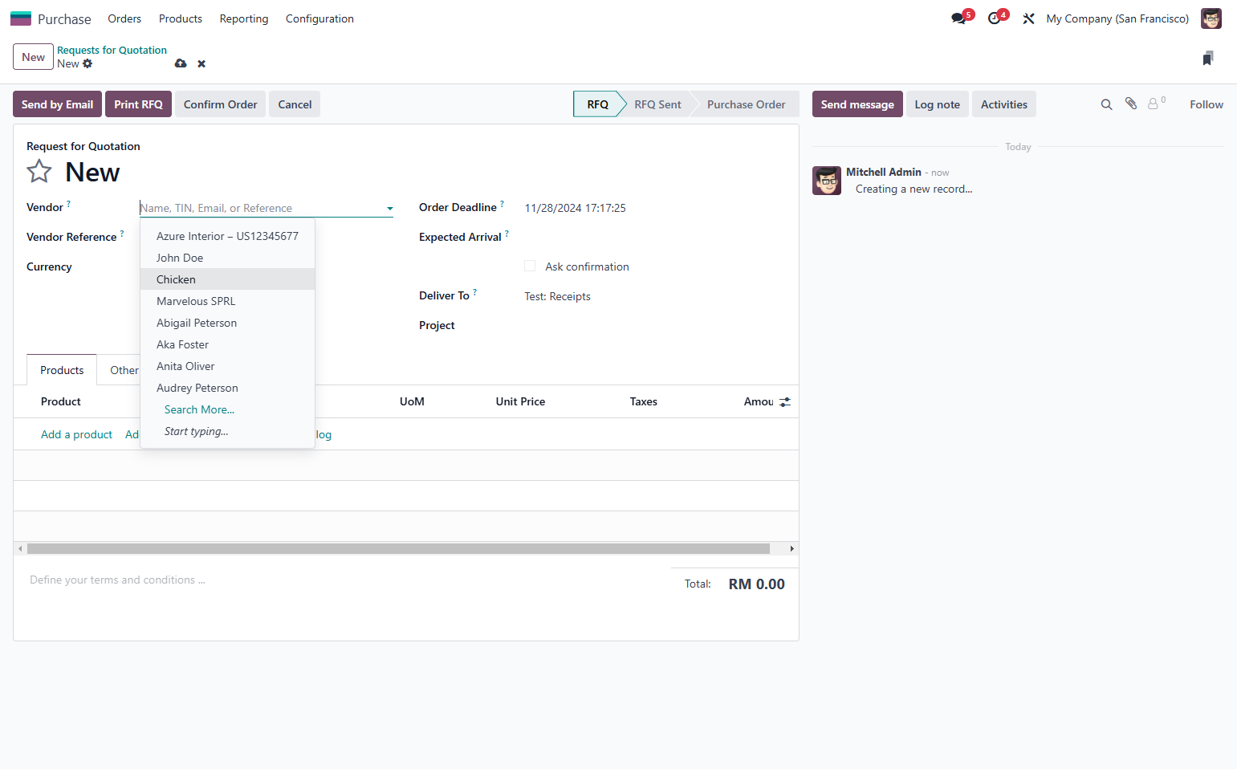The height and width of the screenshot is (769, 1237).
Task: Save record manually with cloud icon
Action: (181, 63)
